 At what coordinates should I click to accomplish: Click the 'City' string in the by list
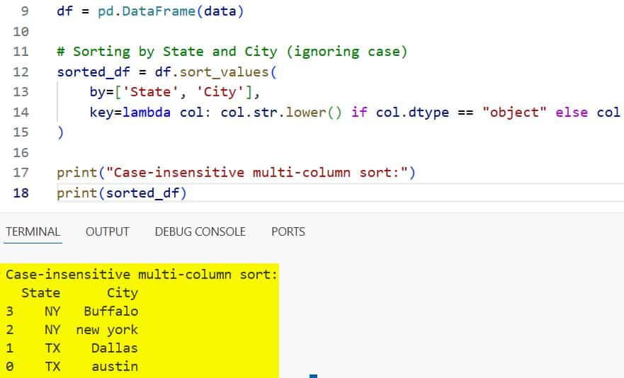point(220,92)
